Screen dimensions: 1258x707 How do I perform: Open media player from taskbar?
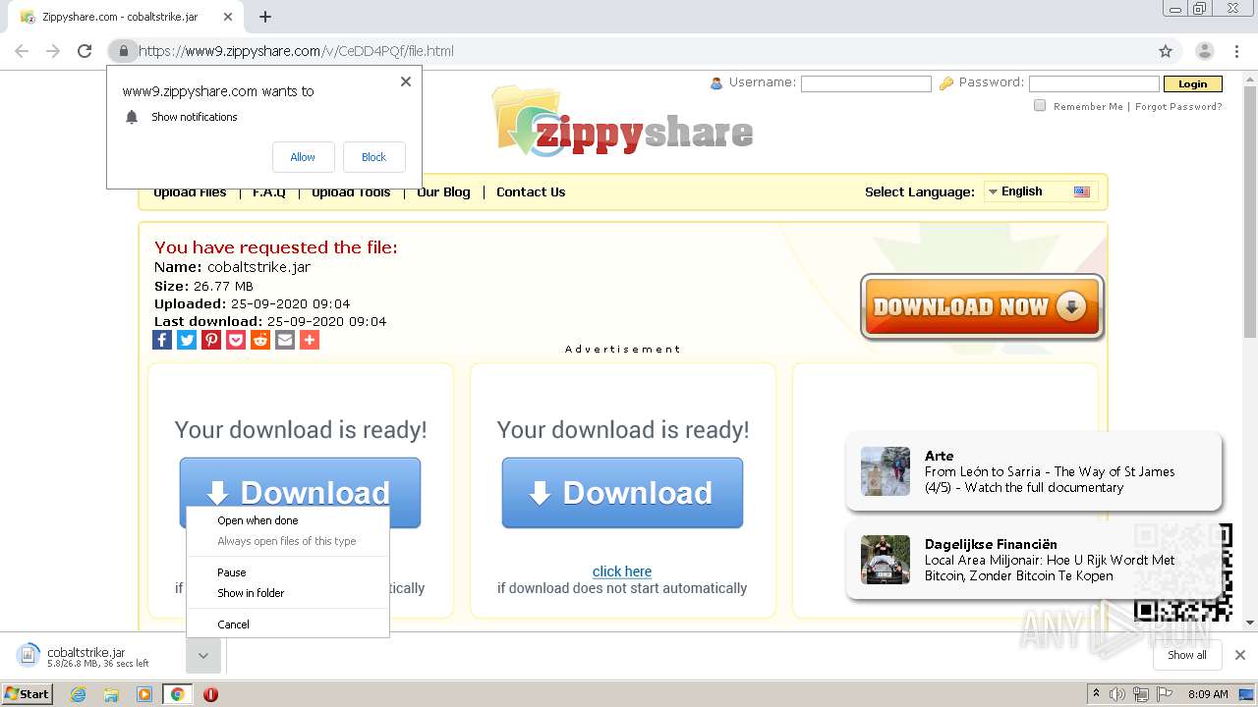(x=144, y=694)
